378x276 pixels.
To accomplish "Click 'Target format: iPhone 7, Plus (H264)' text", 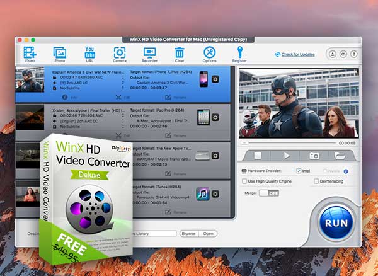I will pyautogui.click(x=161, y=72).
